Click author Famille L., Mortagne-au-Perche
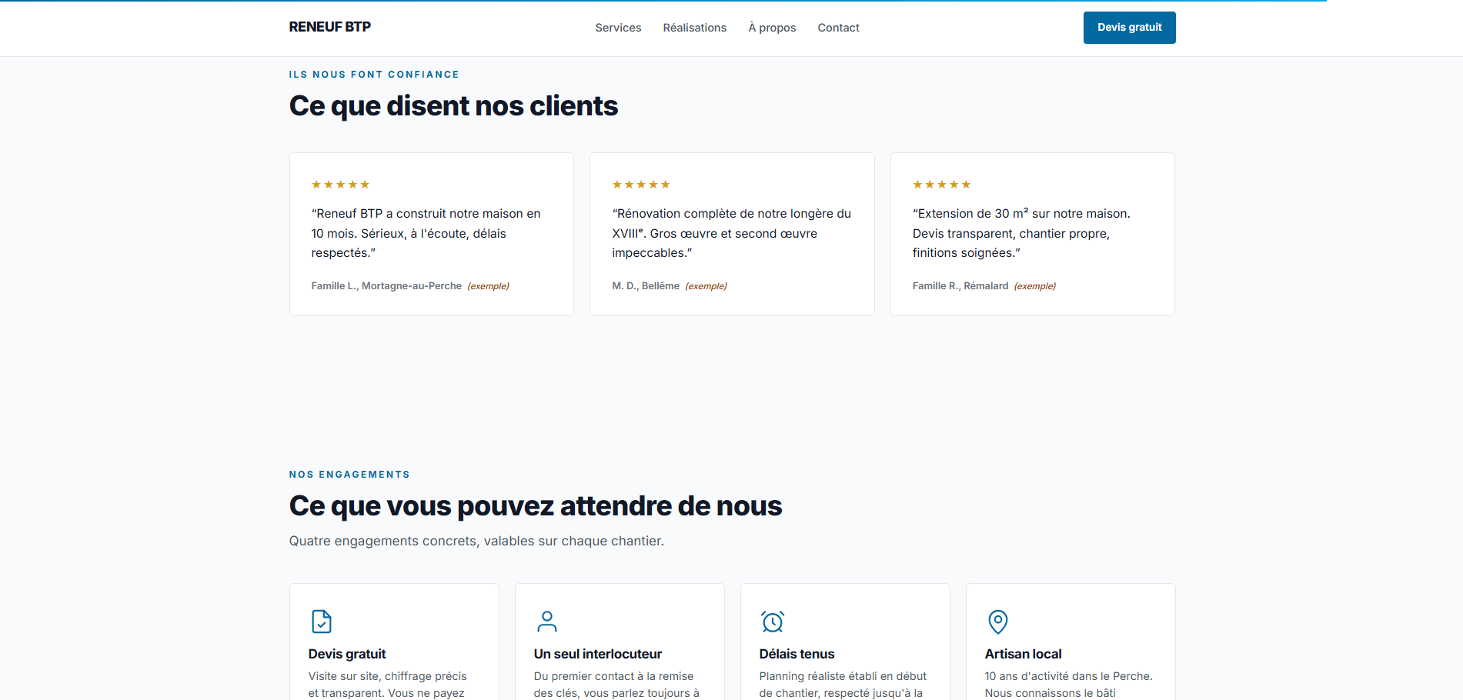Screen dimensions: 1463x700 (386, 286)
